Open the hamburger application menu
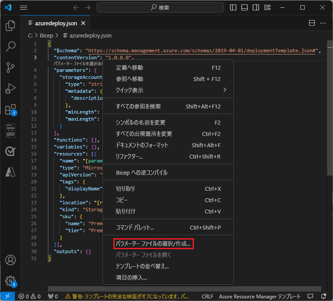Screen dimensions: 333x301 coord(24,8)
